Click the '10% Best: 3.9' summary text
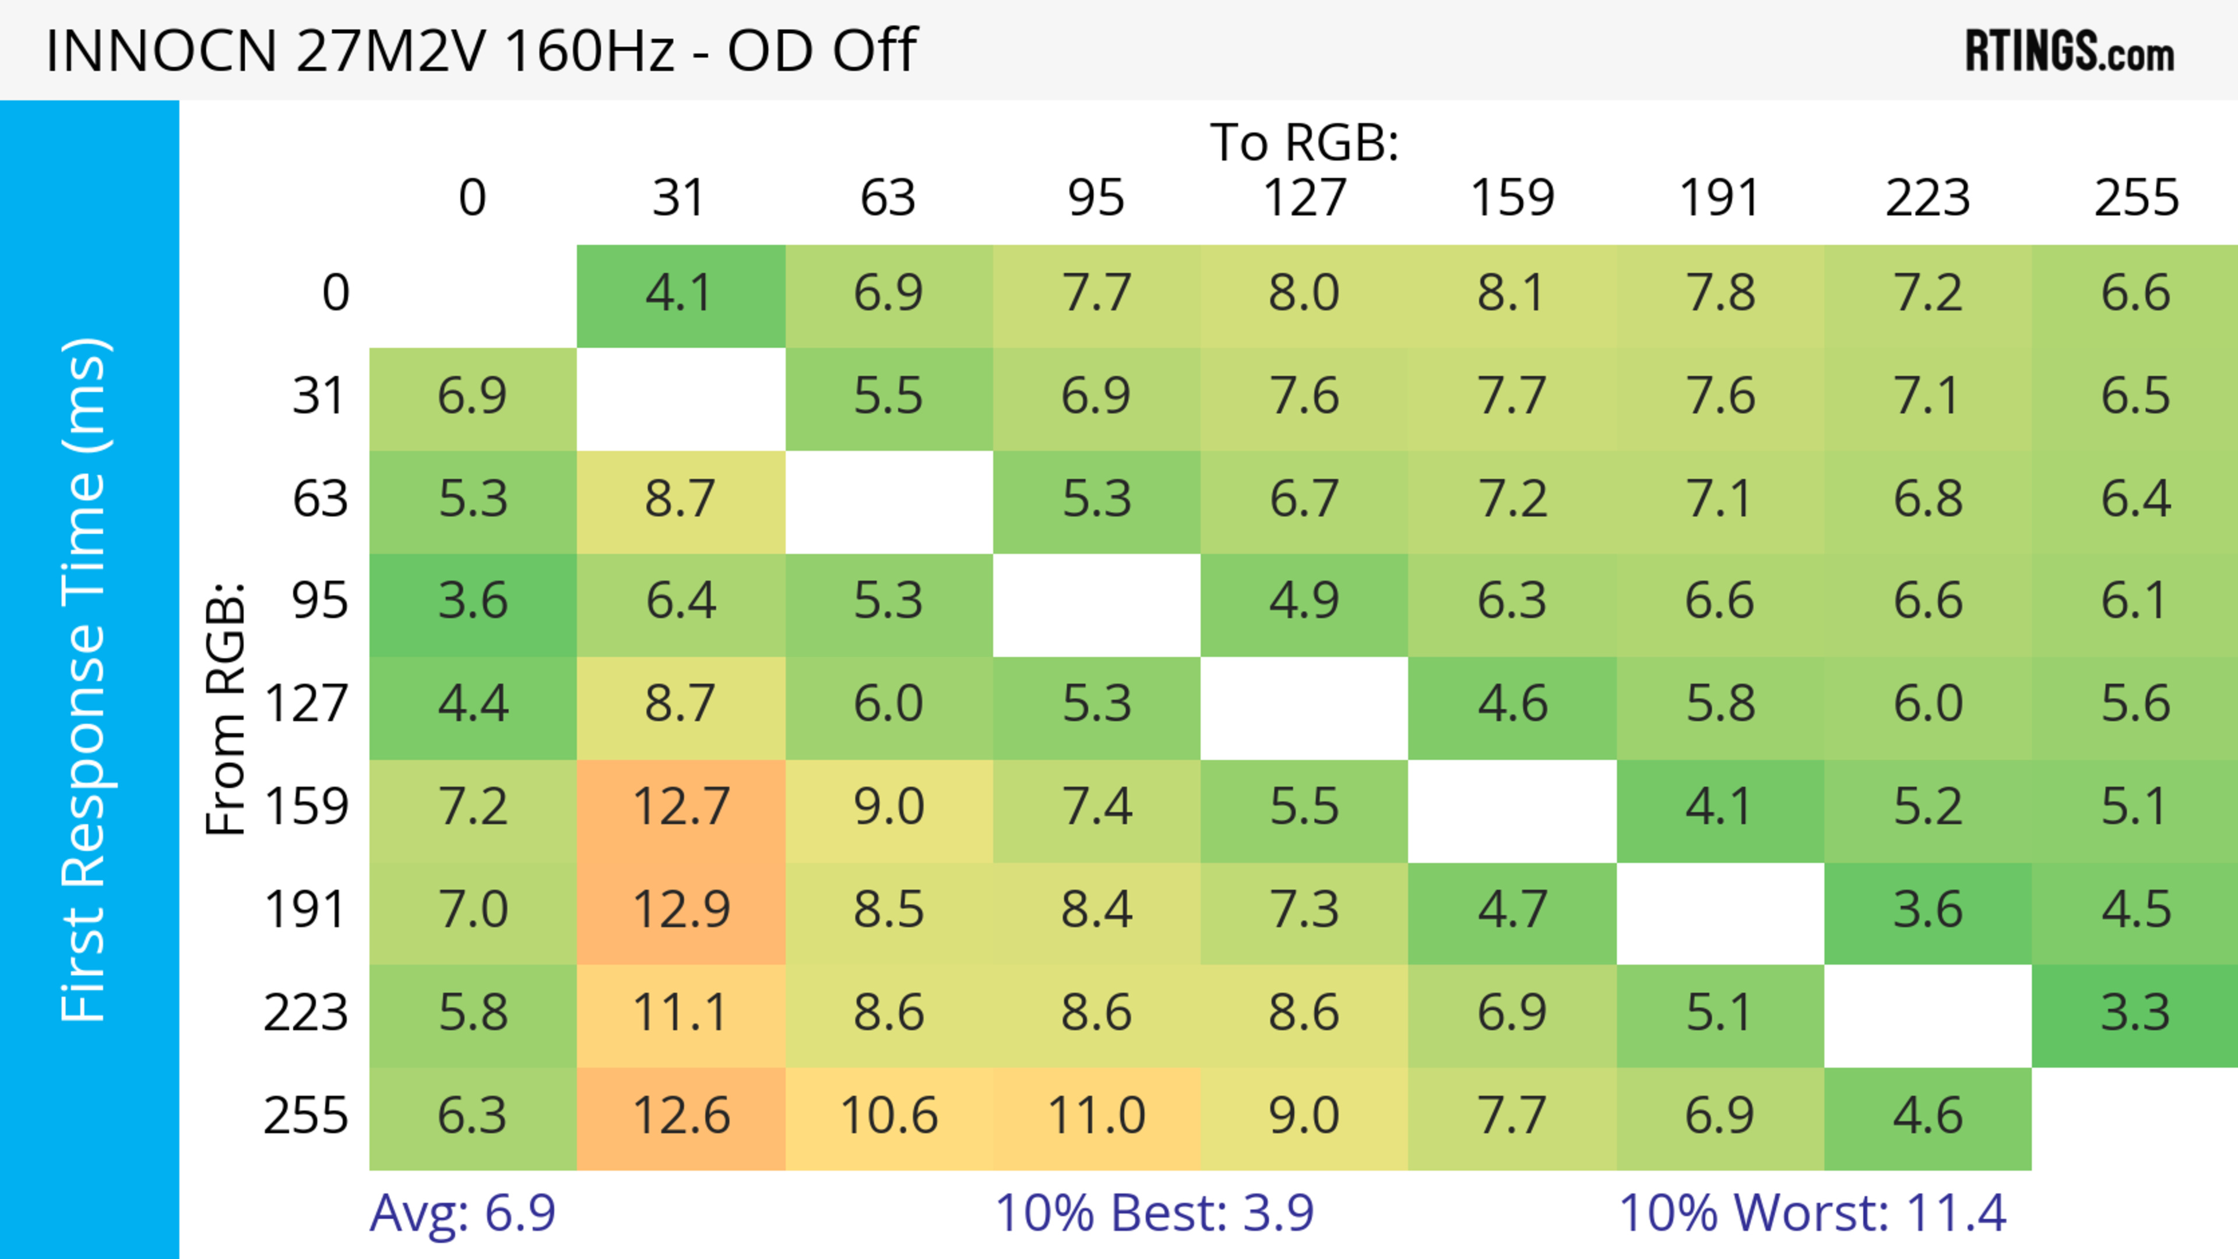 point(1154,1212)
